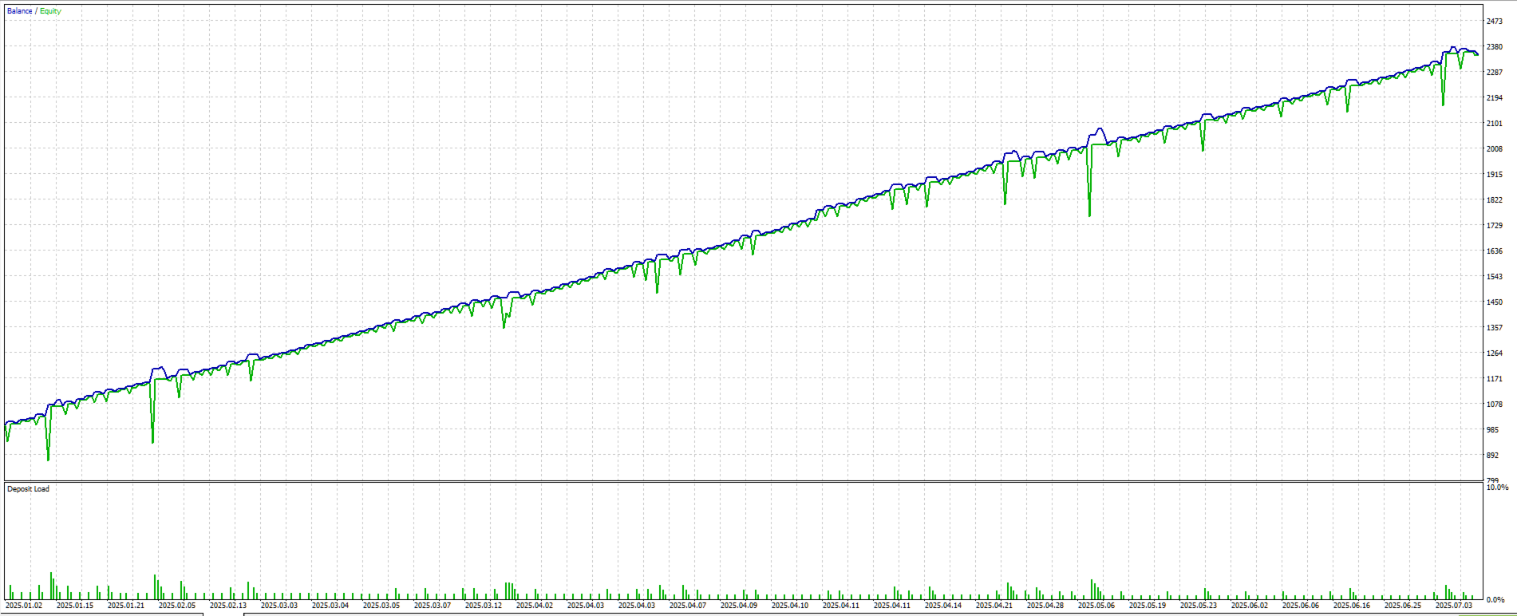Click the 2025.02.05 date label
The image size is (1517, 616).
(x=177, y=606)
